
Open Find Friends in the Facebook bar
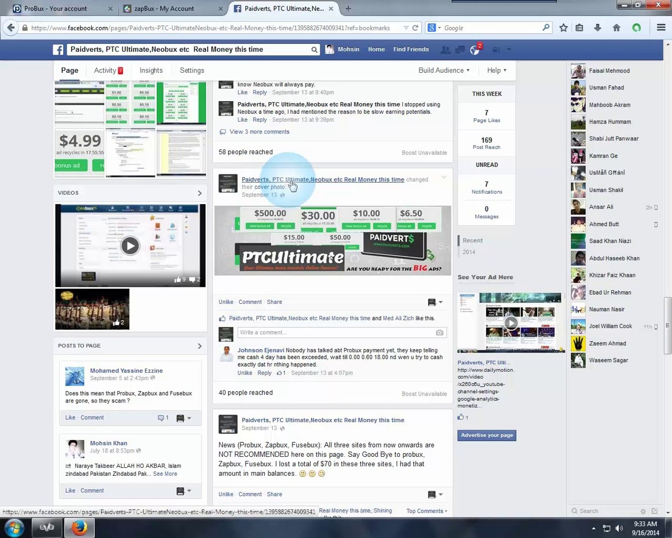pyautogui.click(x=411, y=49)
